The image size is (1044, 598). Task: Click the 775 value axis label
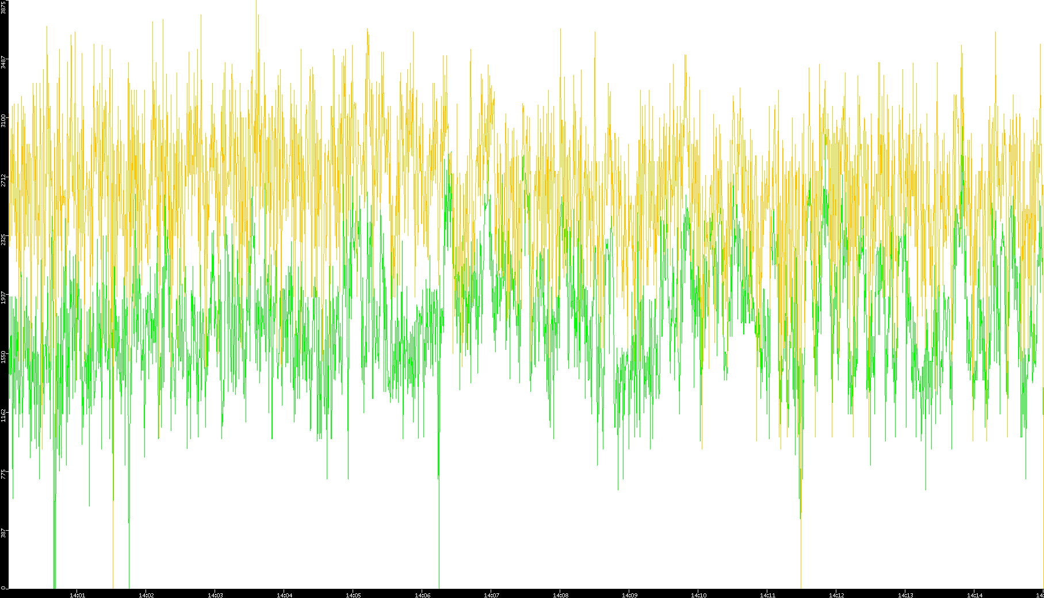pos(3,474)
